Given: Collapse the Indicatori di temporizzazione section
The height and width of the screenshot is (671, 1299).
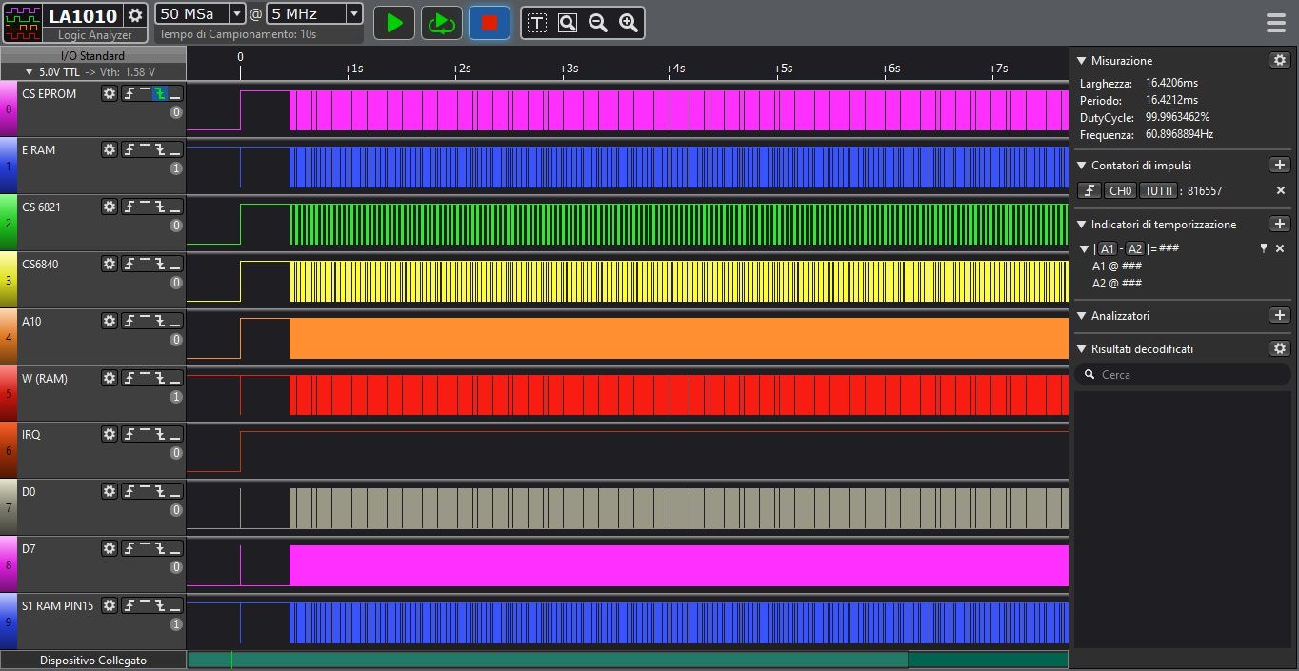Looking at the screenshot, I should pos(1081,225).
